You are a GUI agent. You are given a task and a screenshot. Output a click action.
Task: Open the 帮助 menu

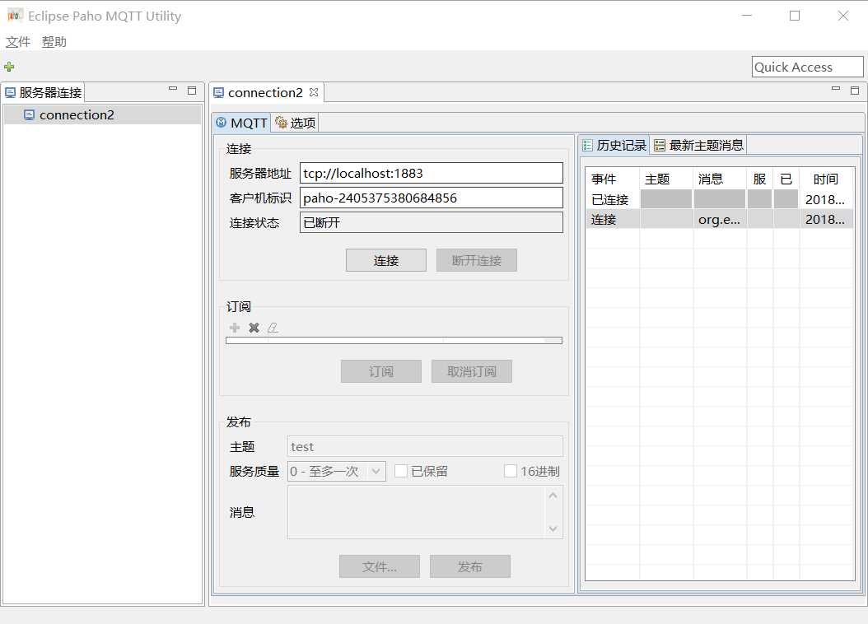pyautogui.click(x=54, y=42)
